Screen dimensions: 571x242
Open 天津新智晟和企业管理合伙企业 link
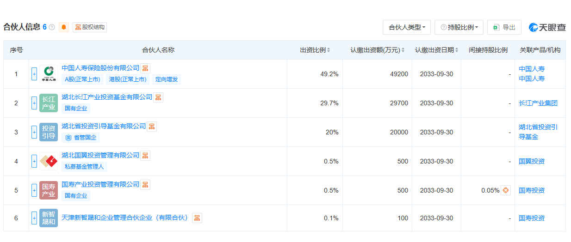[126, 218]
